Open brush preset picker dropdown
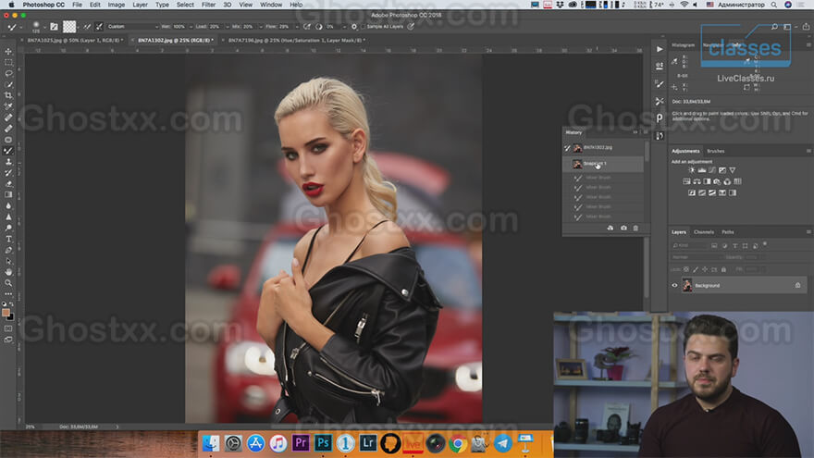The width and height of the screenshot is (814, 458). 44,27
